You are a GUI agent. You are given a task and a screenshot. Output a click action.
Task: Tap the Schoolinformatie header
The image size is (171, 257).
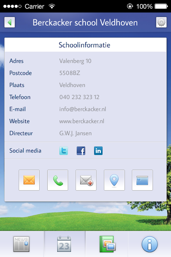pos(84,45)
